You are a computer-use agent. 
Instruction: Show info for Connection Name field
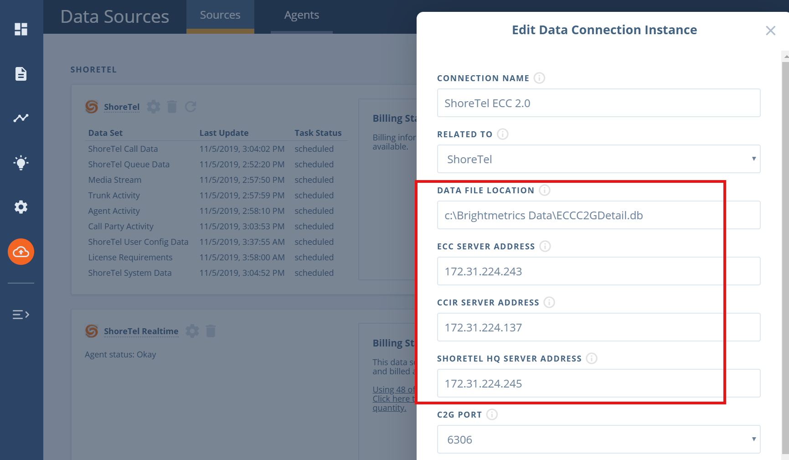click(x=539, y=78)
